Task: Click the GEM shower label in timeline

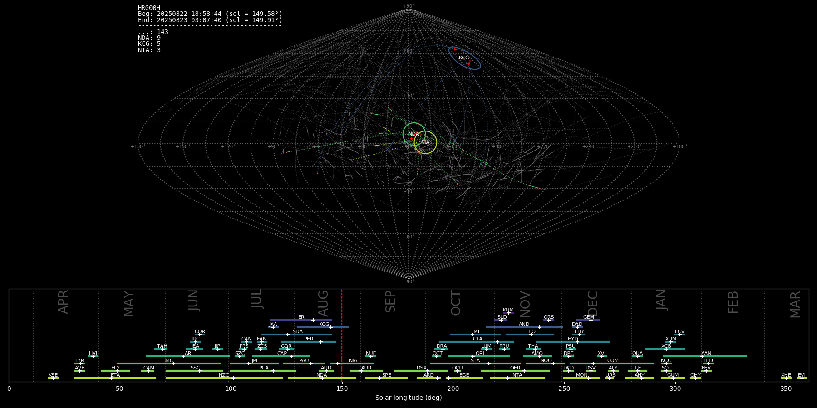Action: pos(589,317)
